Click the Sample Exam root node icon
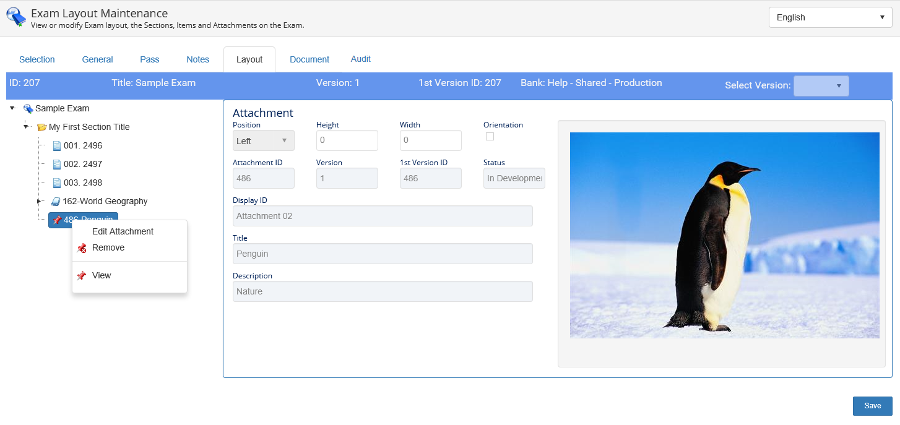Image resolution: width=900 pixels, height=425 pixels. (x=28, y=109)
